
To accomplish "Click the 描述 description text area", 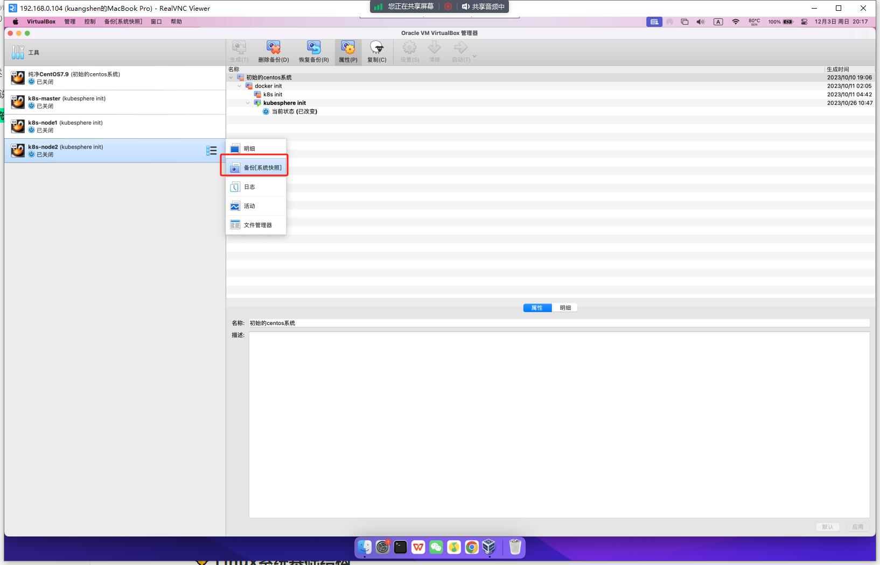I will pos(559,425).
